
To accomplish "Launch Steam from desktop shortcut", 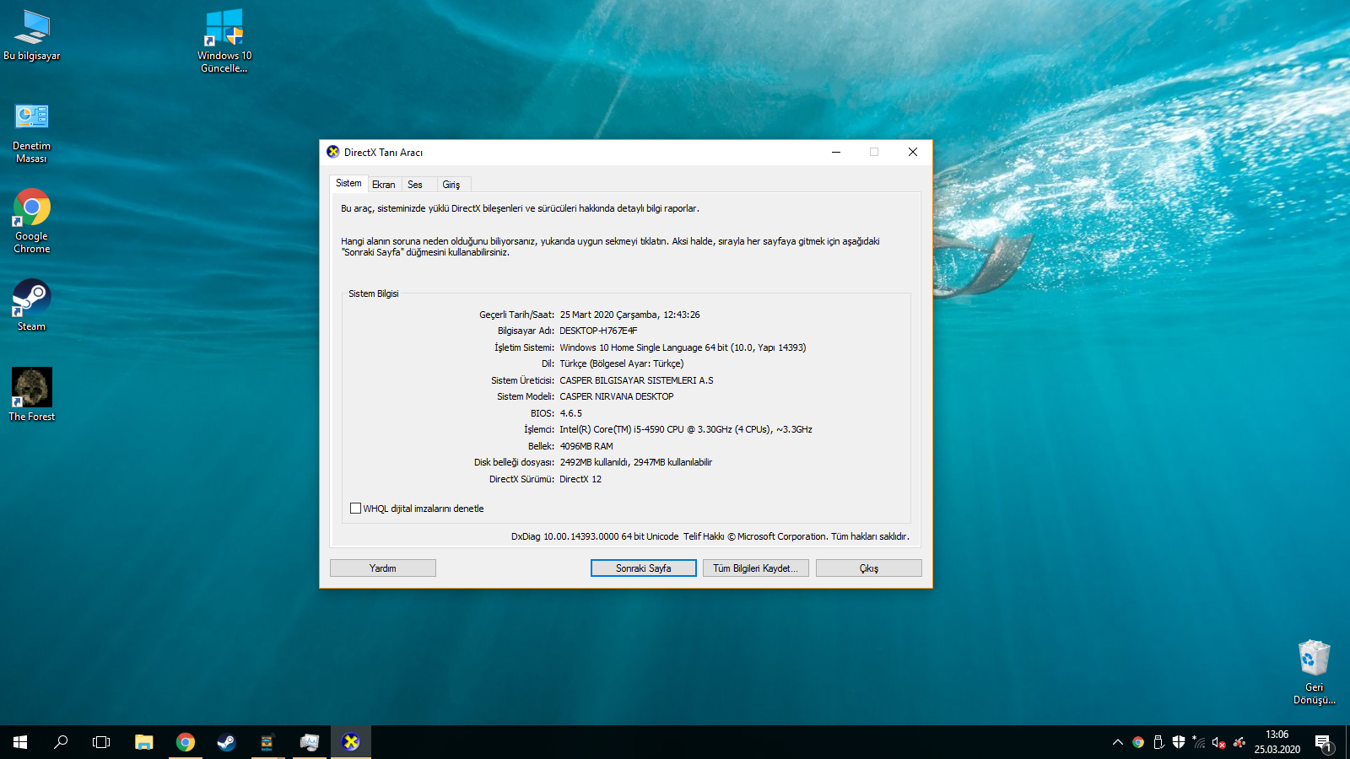I will 32,305.
